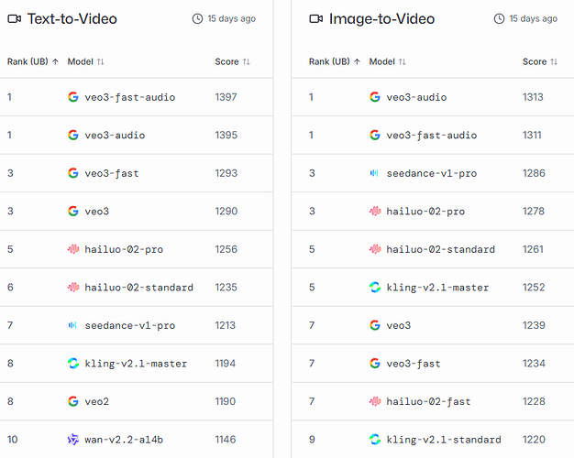The width and height of the screenshot is (574, 458).
Task: Click score 1293 for veo3-fast
Action: pyautogui.click(x=226, y=173)
